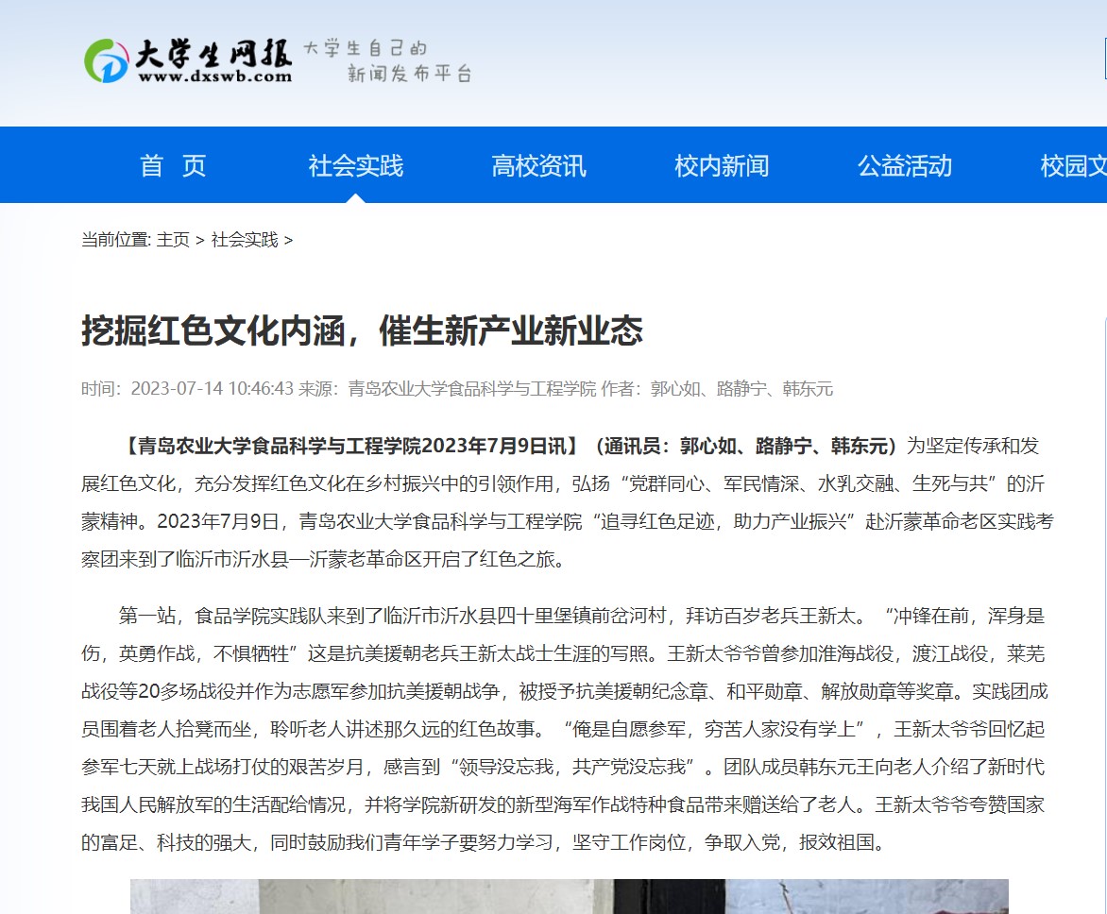Click the author names 郭心如、路静宁、韩东元 in the byline

click(741, 389)
